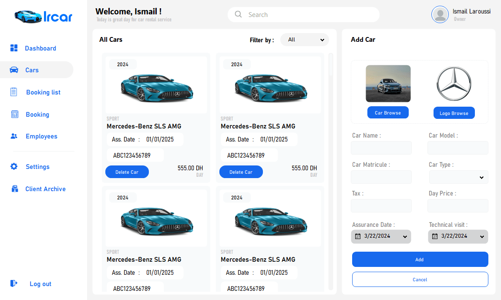
Task: Go to Booking section
Action: click(37, 115)
